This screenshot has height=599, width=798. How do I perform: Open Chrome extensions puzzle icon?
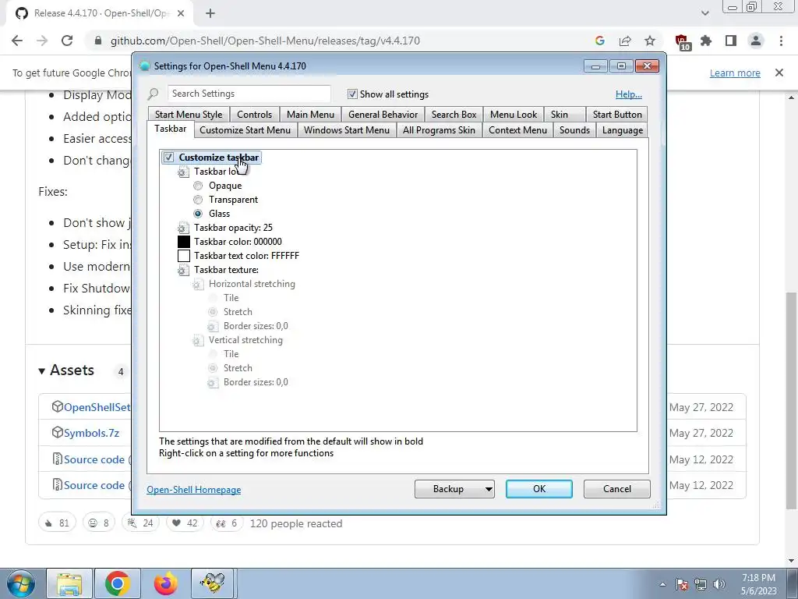706,41
